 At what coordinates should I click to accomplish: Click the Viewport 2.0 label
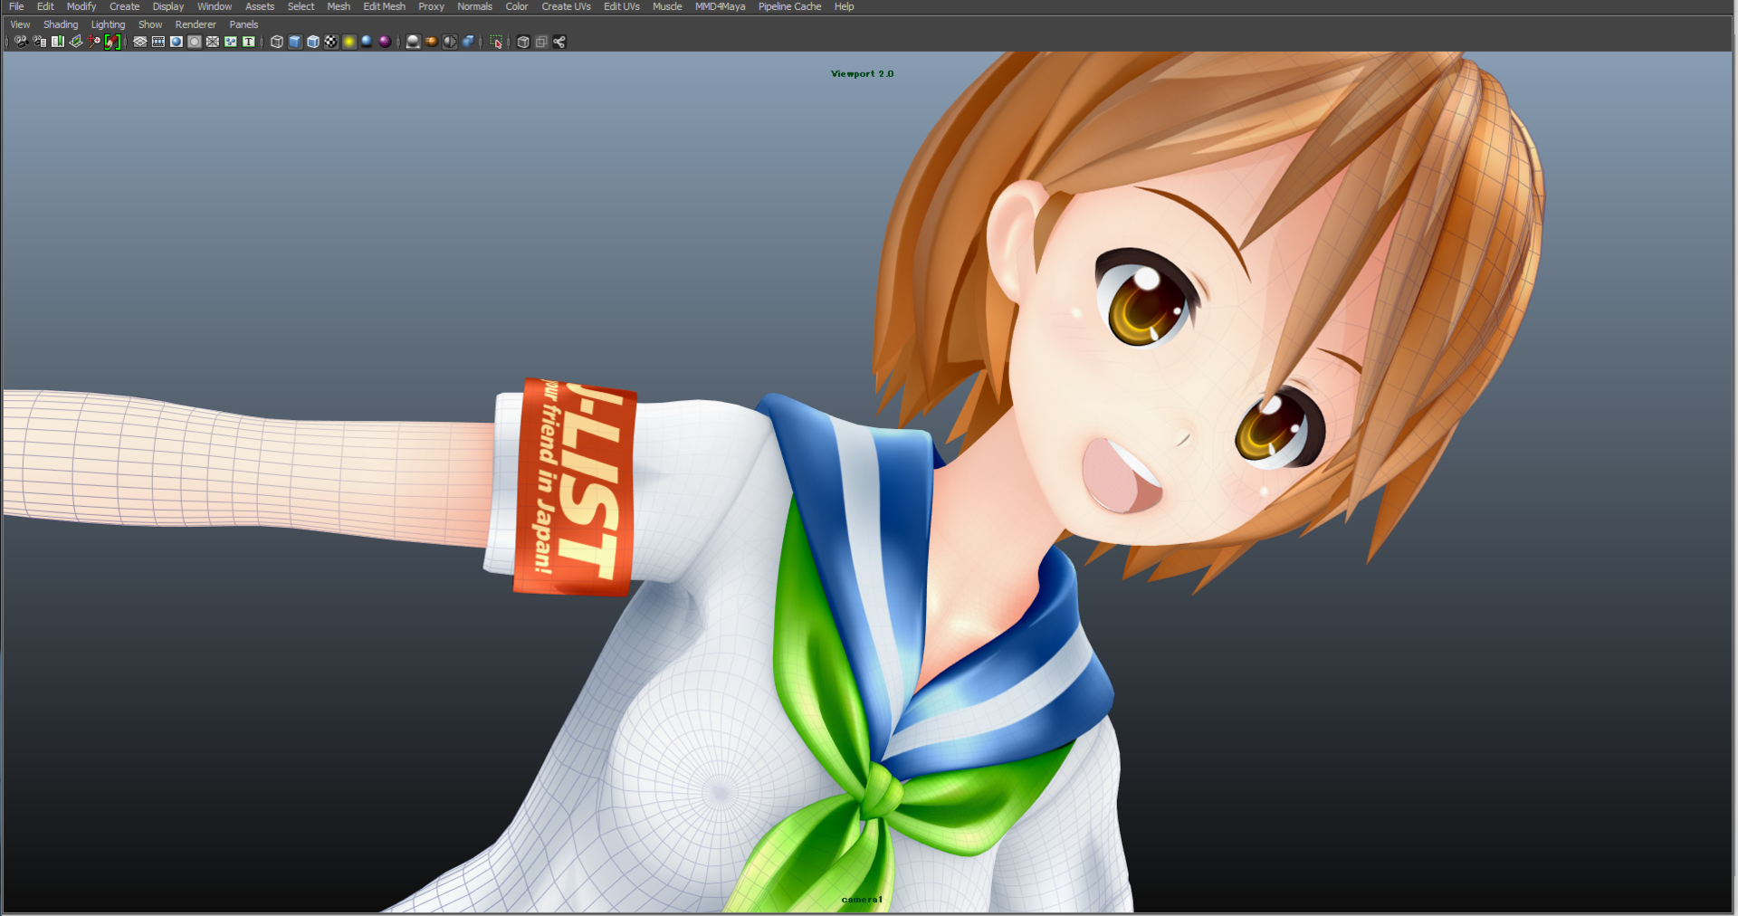click(862, 74)
